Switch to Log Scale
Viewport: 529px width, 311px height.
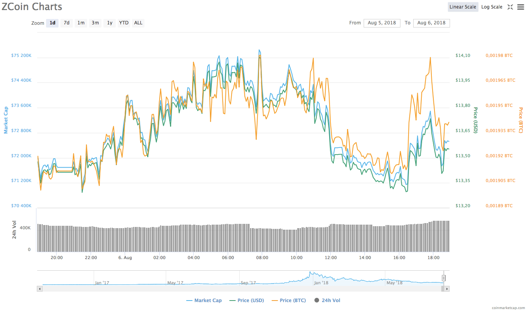pyautogui.click(x=492, y=7)
